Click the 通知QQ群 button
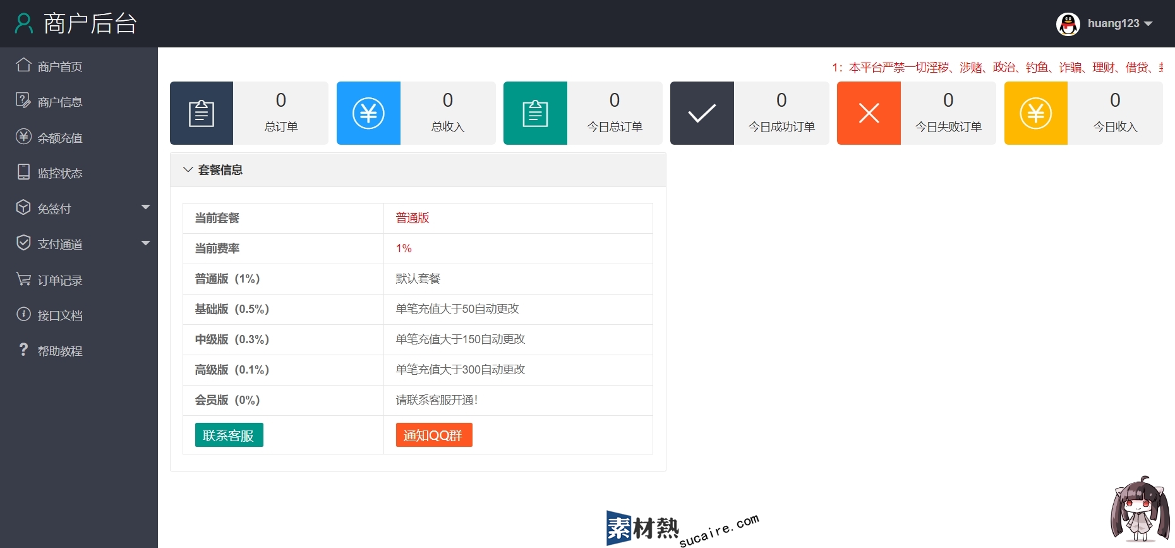The height and width of the screenshot is (548, 1175). pos(434,435)
